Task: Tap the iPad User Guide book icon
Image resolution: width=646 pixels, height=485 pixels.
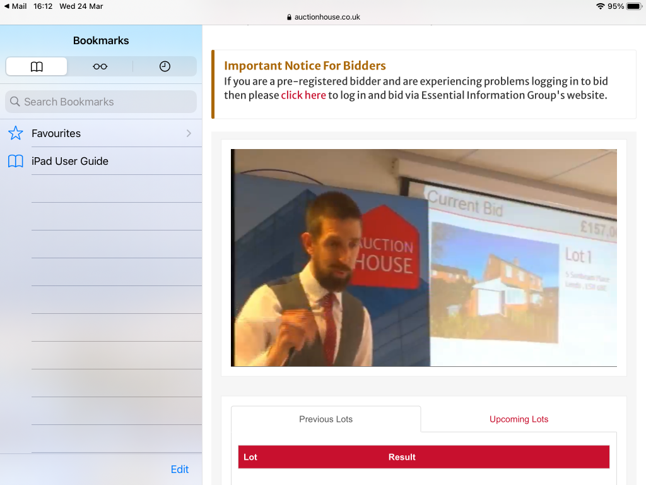Action: tap(16, 161)
